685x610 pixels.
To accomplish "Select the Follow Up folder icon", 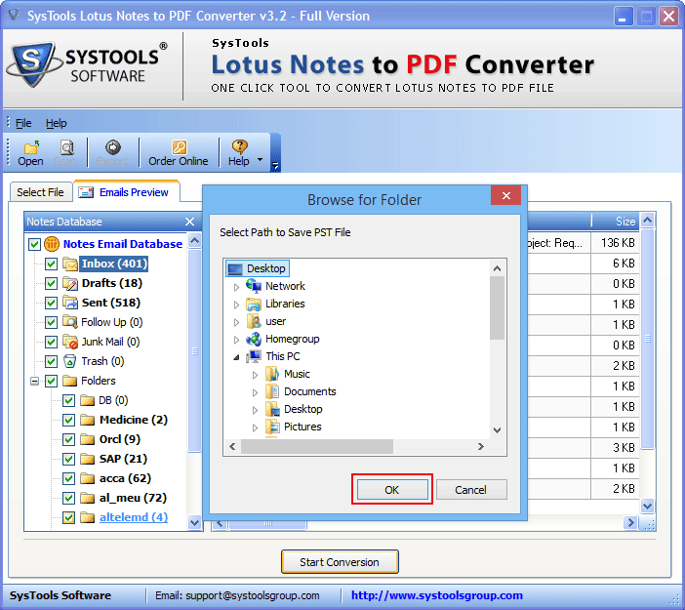I will [x=70, y=322].
